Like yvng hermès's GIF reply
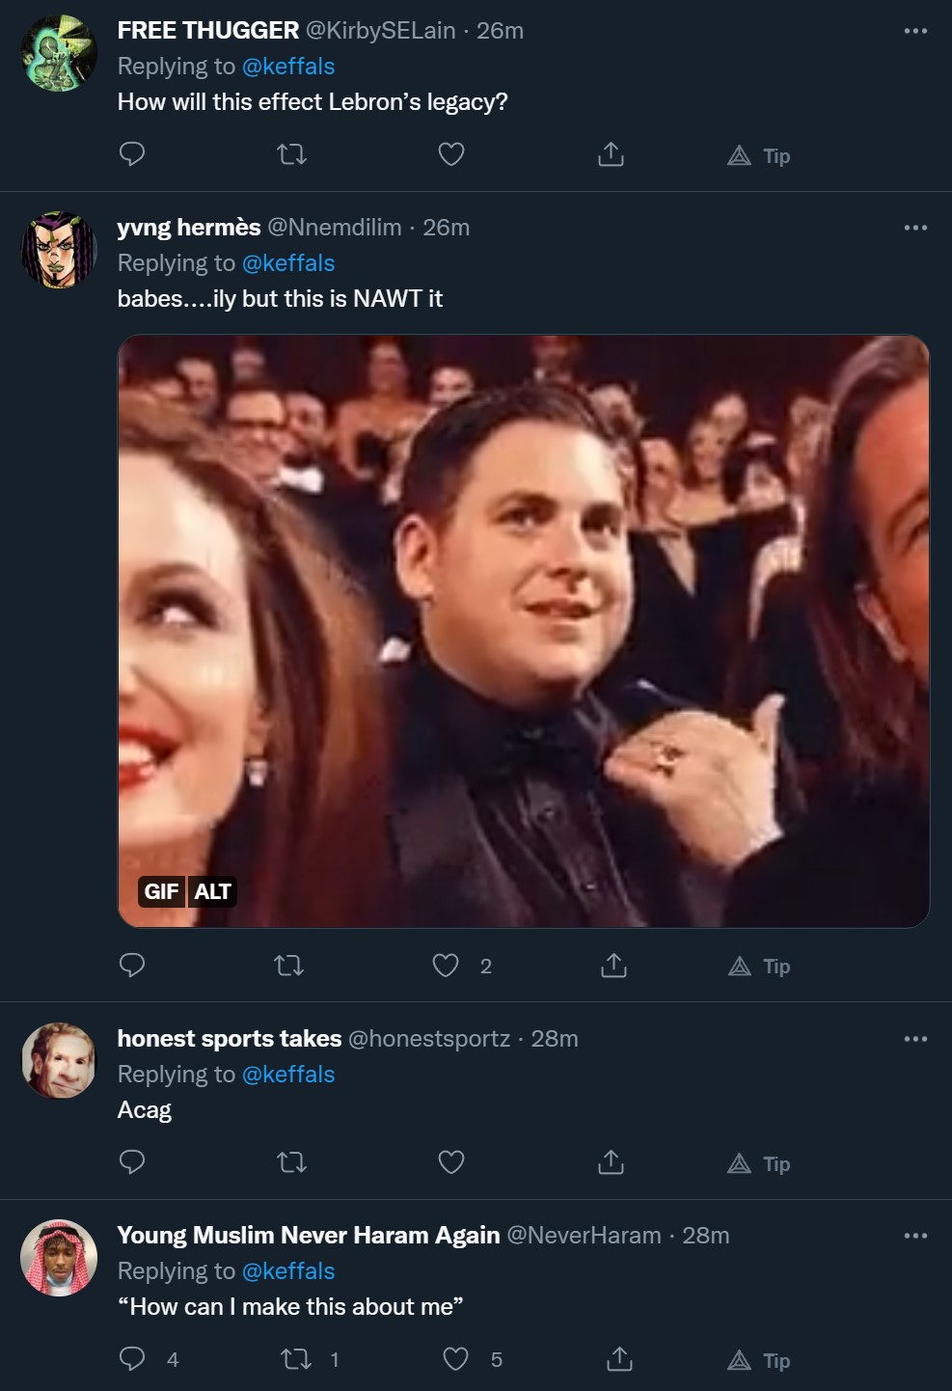Viewport: 952px width, 1391px height. pyautogui.click(x=446, y=966)
